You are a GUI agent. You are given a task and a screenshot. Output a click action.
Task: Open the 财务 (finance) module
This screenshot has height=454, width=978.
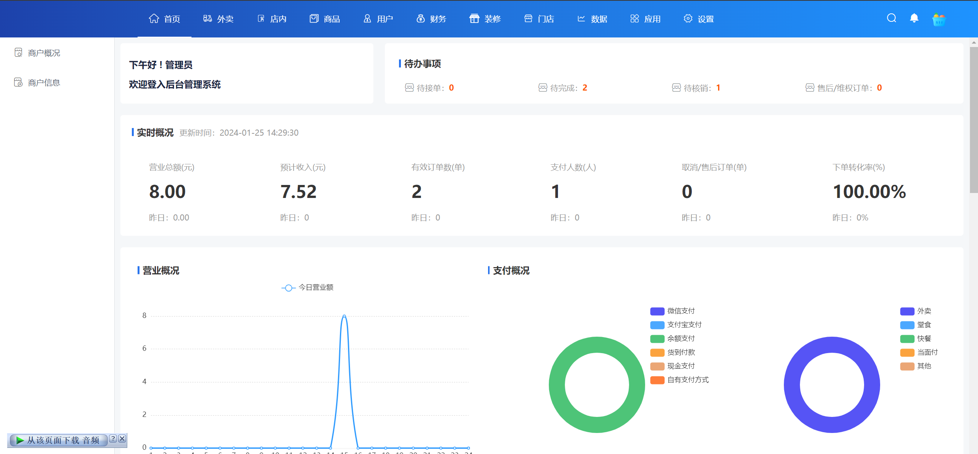[x=431, y=18]
